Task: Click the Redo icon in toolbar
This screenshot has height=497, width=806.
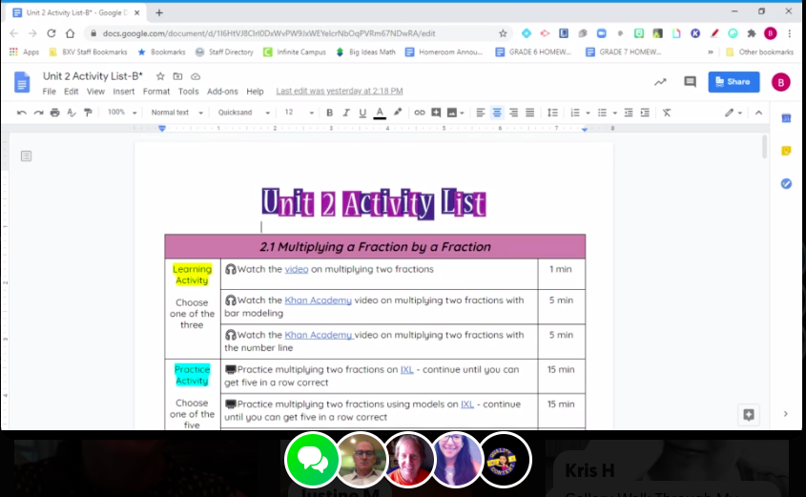Action: [38, 113]
